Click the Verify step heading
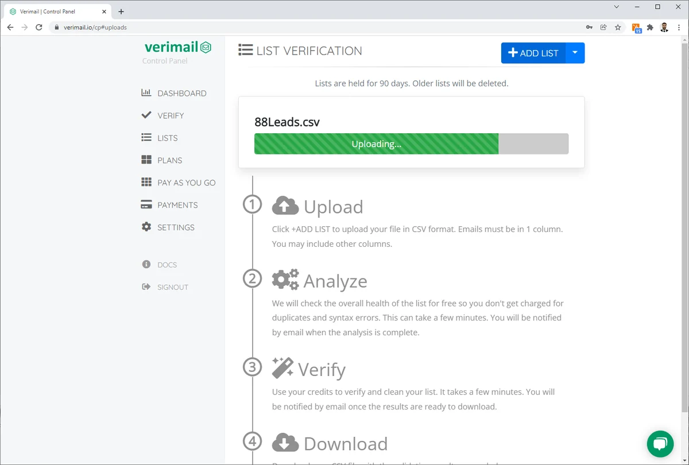This screenshot has width=689, height=465. [322, 370]
